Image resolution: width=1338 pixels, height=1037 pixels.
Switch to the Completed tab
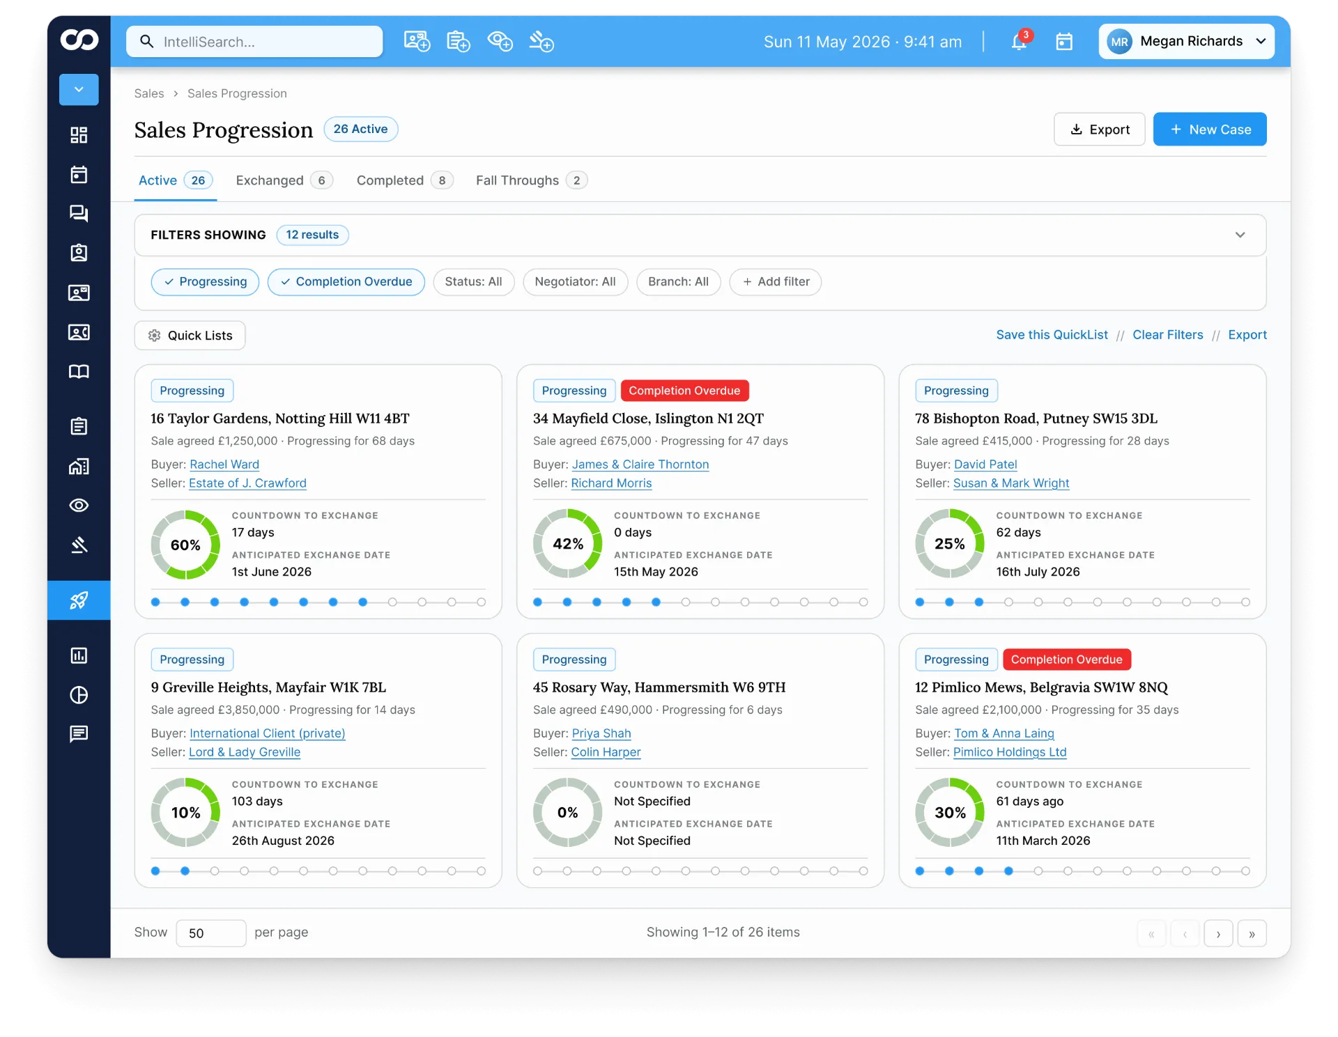coord(405,180)
